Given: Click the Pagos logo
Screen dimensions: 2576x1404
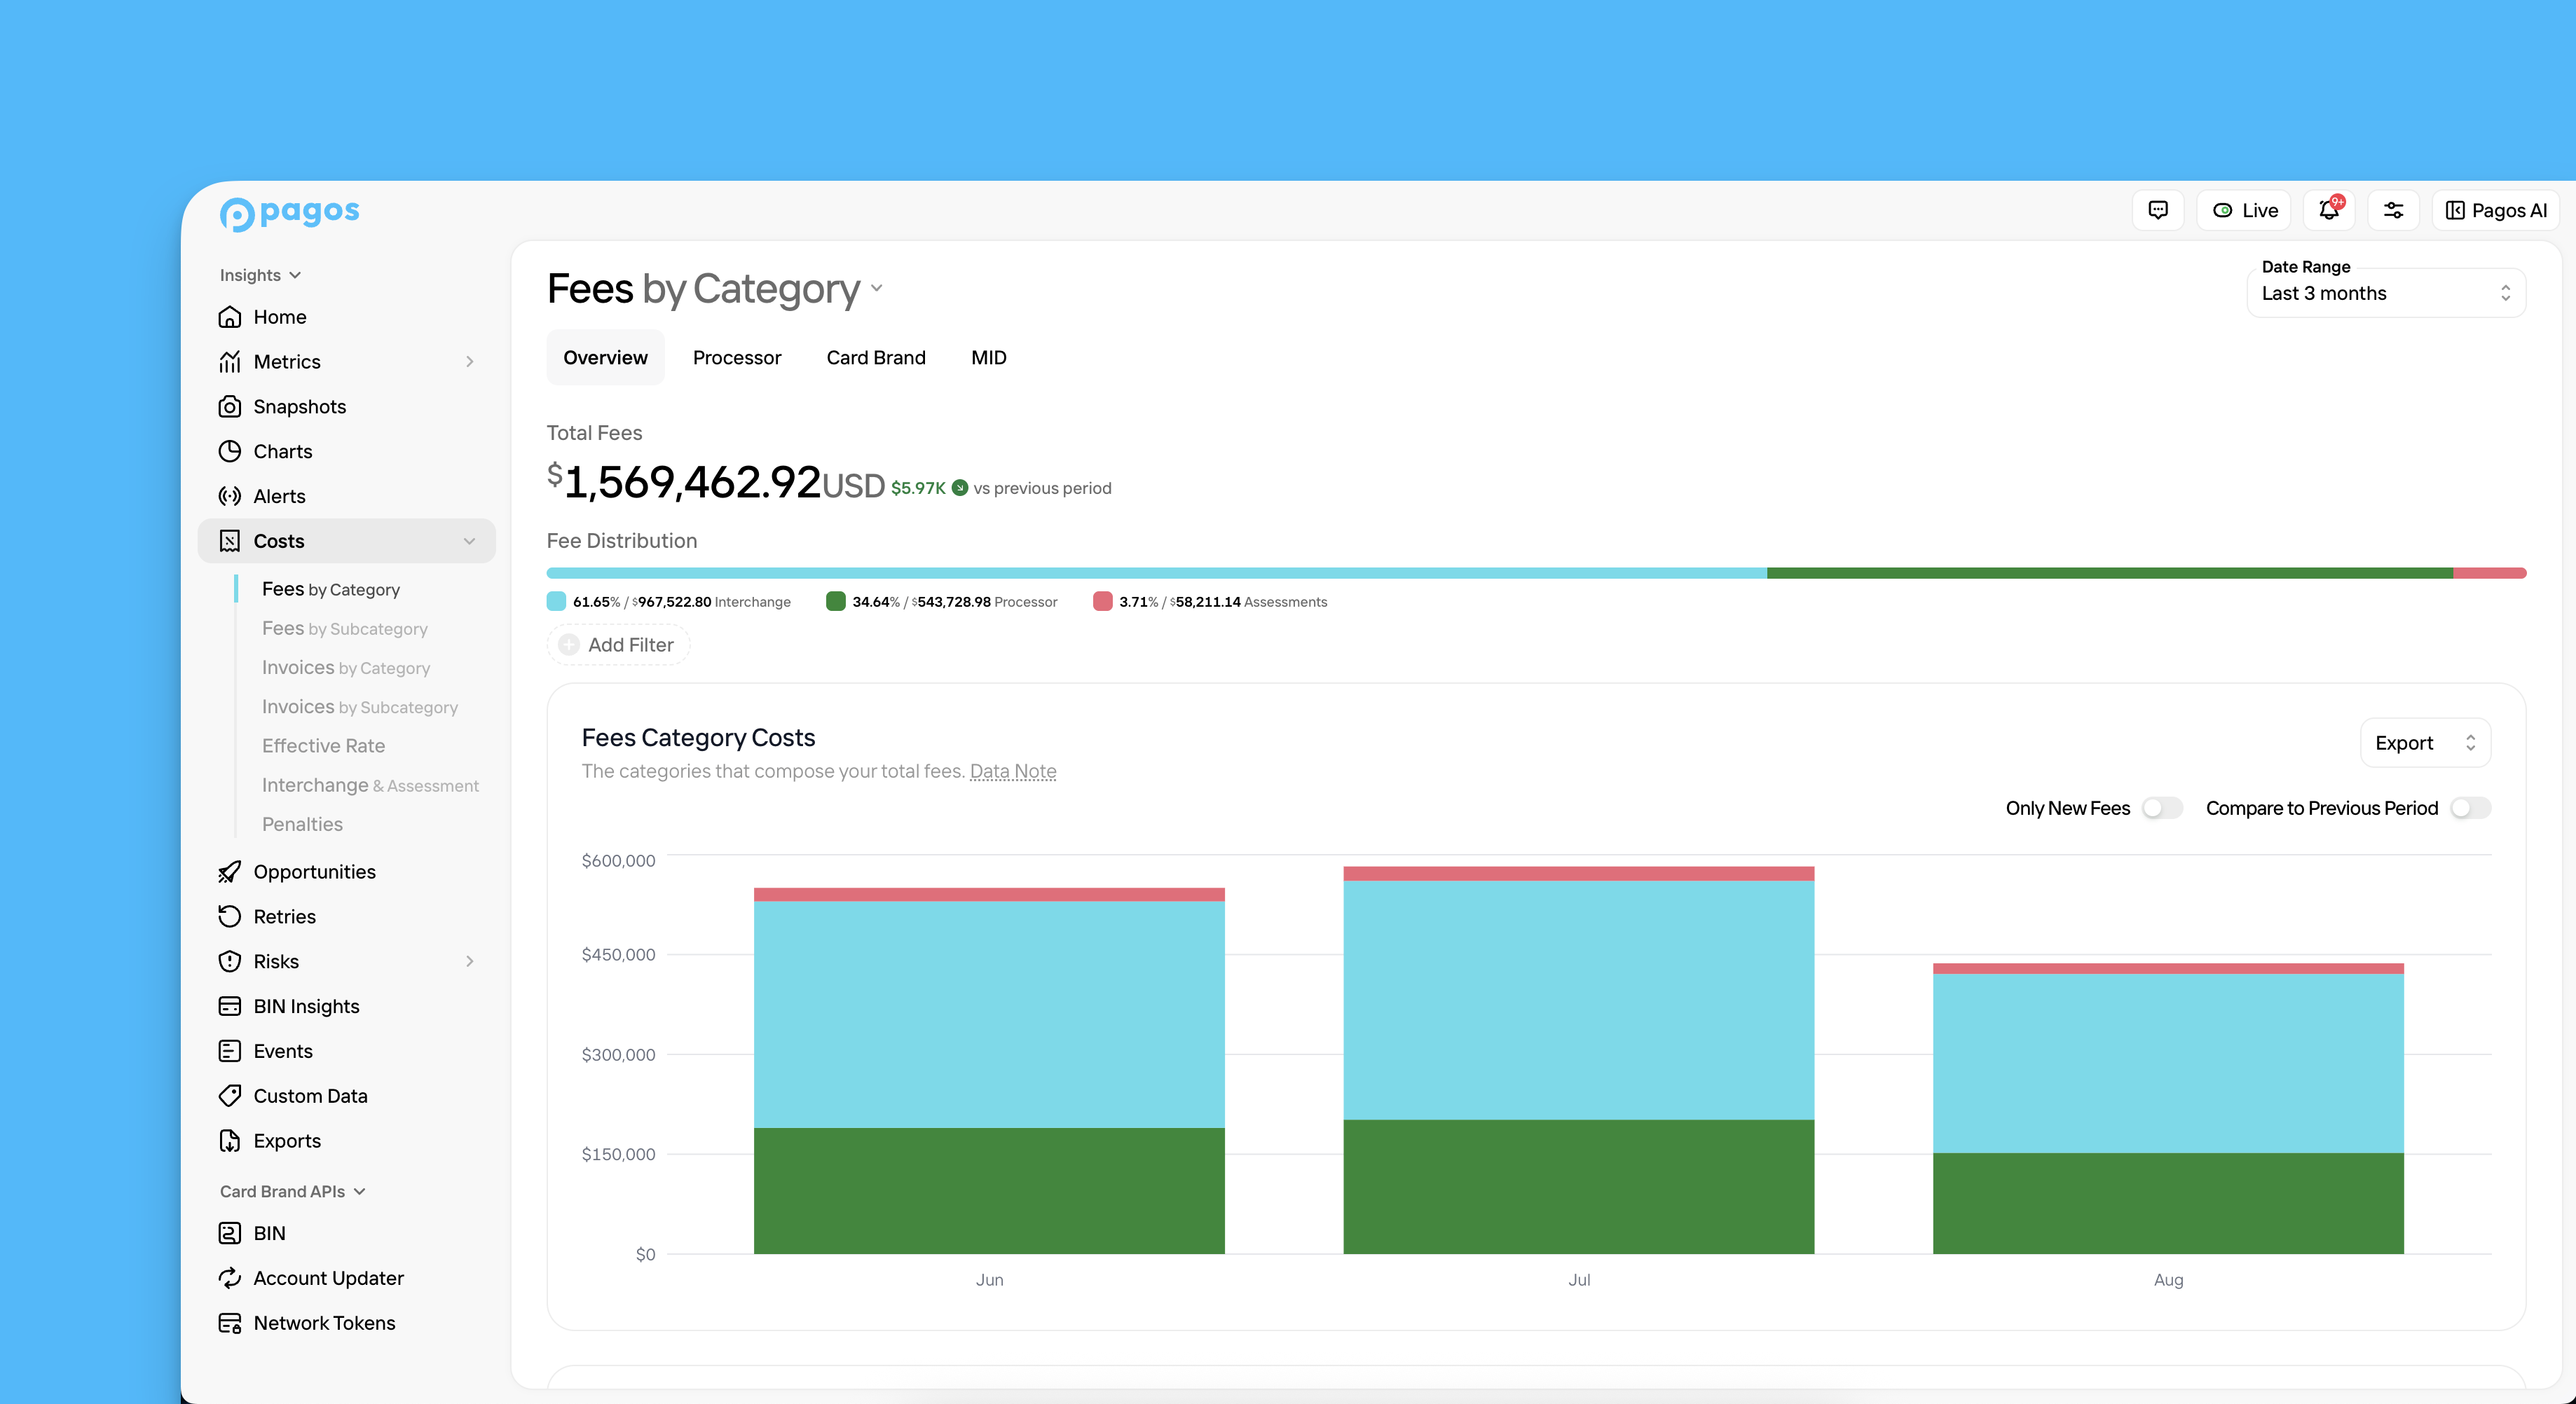Looking at the screenshot, I should (x=289, y=213).
